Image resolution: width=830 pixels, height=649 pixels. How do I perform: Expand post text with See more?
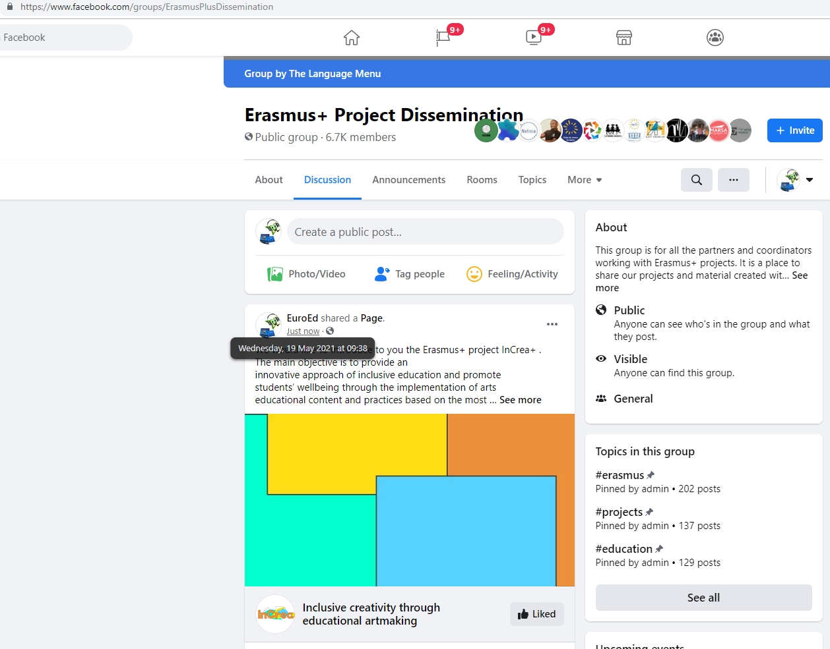point(521,400)
